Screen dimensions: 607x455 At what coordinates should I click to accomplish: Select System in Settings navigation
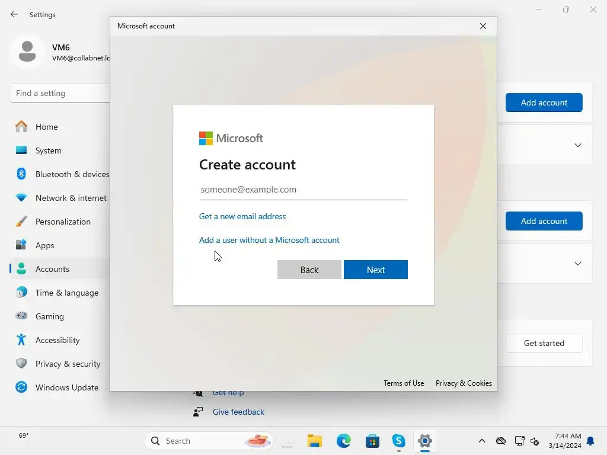49,150
